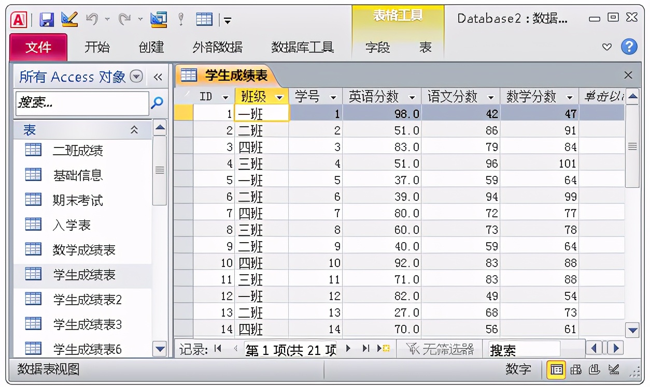Screen dimensions: 650x387
Task: Open the 班级 column filter dropdown
Action: click(280, 97)
